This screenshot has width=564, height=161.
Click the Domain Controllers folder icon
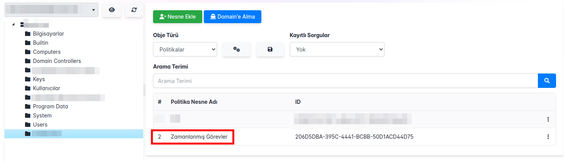27,61
